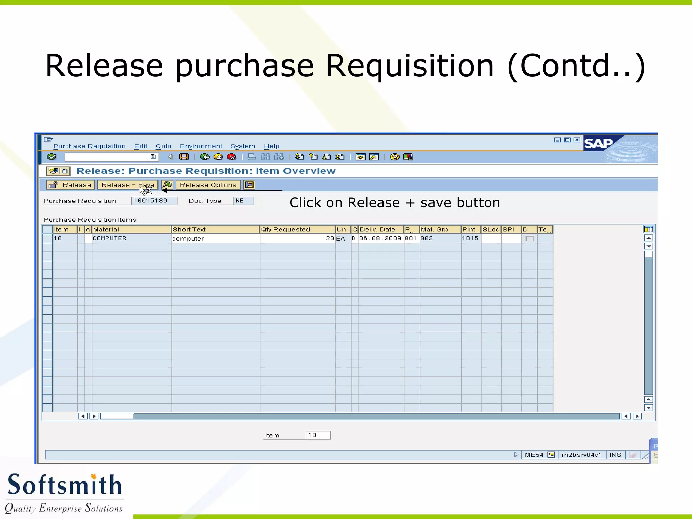This screenshot has width=692, height=519.
Task: Click the Save floppy disk icon
Action: pyautogui.click(x=184, y=157)
